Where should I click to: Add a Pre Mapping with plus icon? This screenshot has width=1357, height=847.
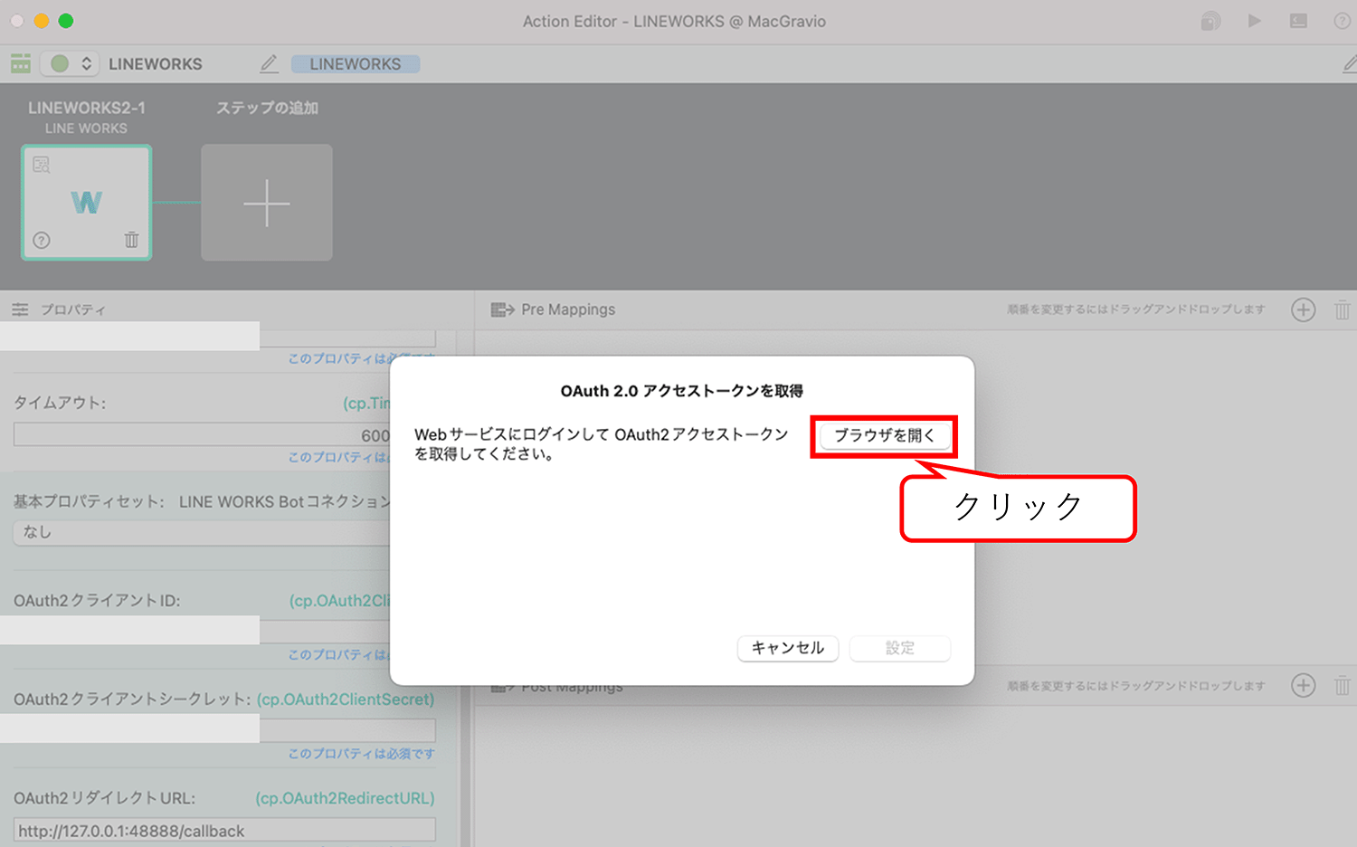click(1303, 309)
